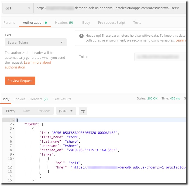Show the response Cookies tab

[19, 99]
